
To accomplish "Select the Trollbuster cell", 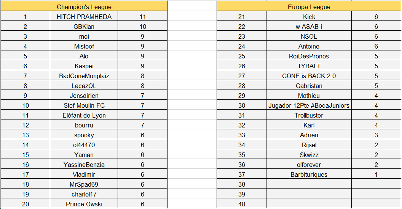I will click(309, 115).
